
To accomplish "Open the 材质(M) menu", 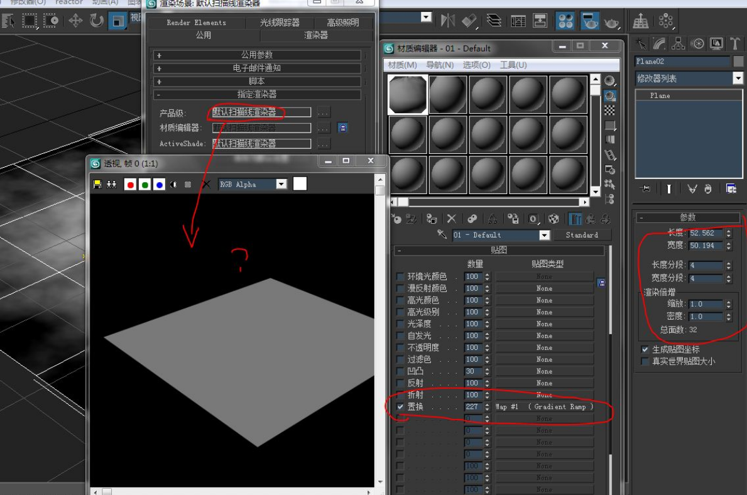I will pos(402,65).
